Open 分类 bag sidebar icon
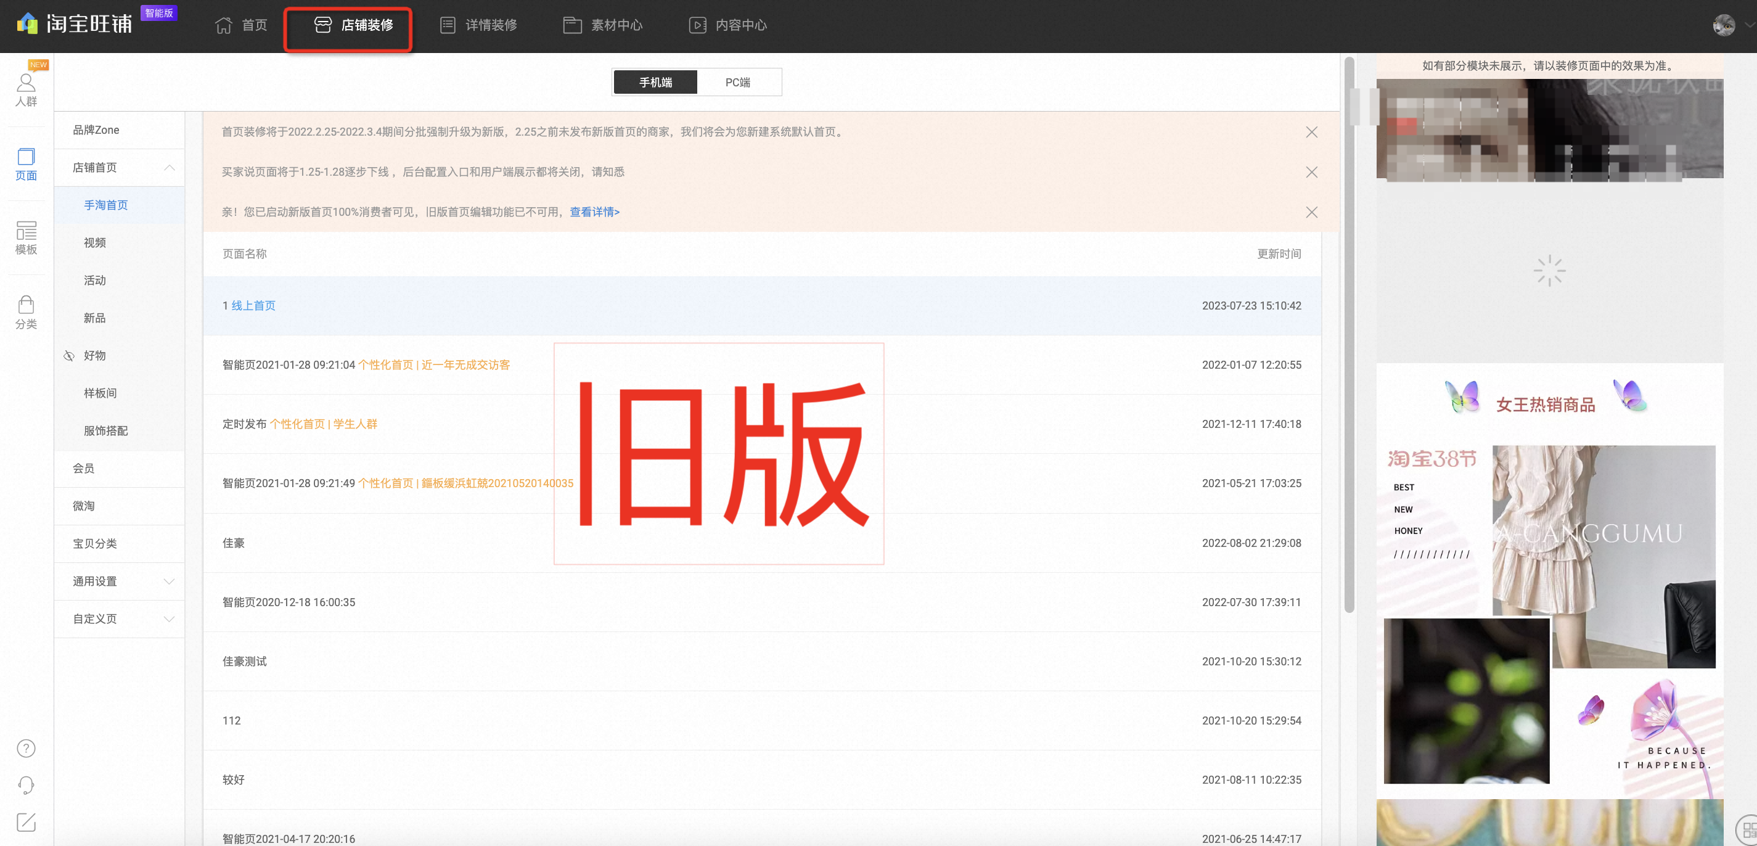The height and width of the screenshot is (846, 1757). [26, 313]
